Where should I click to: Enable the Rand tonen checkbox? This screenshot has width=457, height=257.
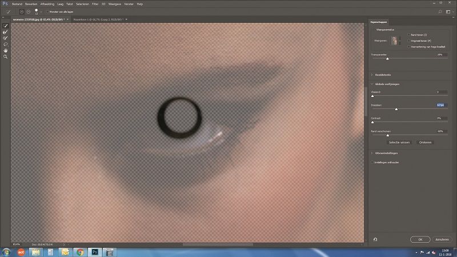click(x=409, y=35)
